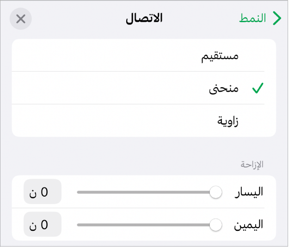This screenshot has width=289, height=247.
Task: Click the green back chevron arrow
Action: [277, 18]
